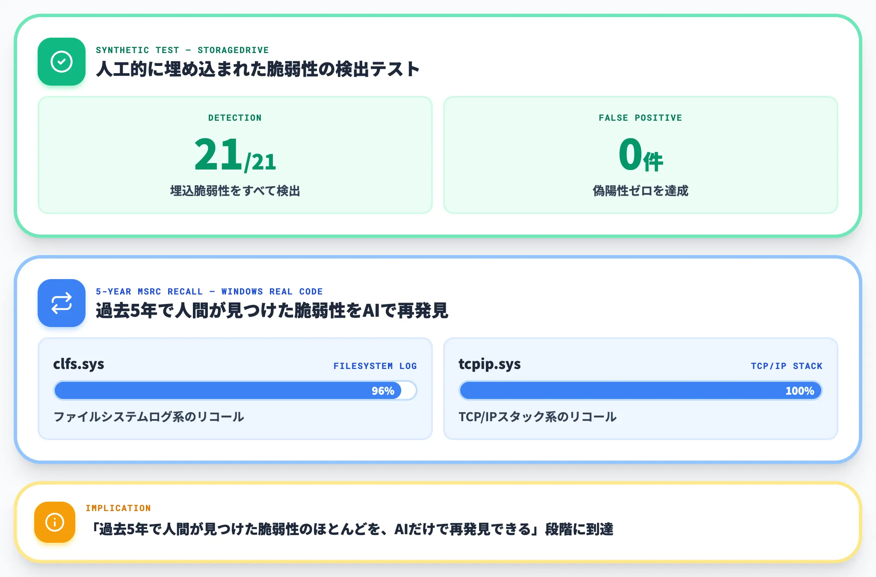Screen dimensions: 876x577
Task: Click the text 埋込脆弱性をすべて検出
Action: pos(235,190)
